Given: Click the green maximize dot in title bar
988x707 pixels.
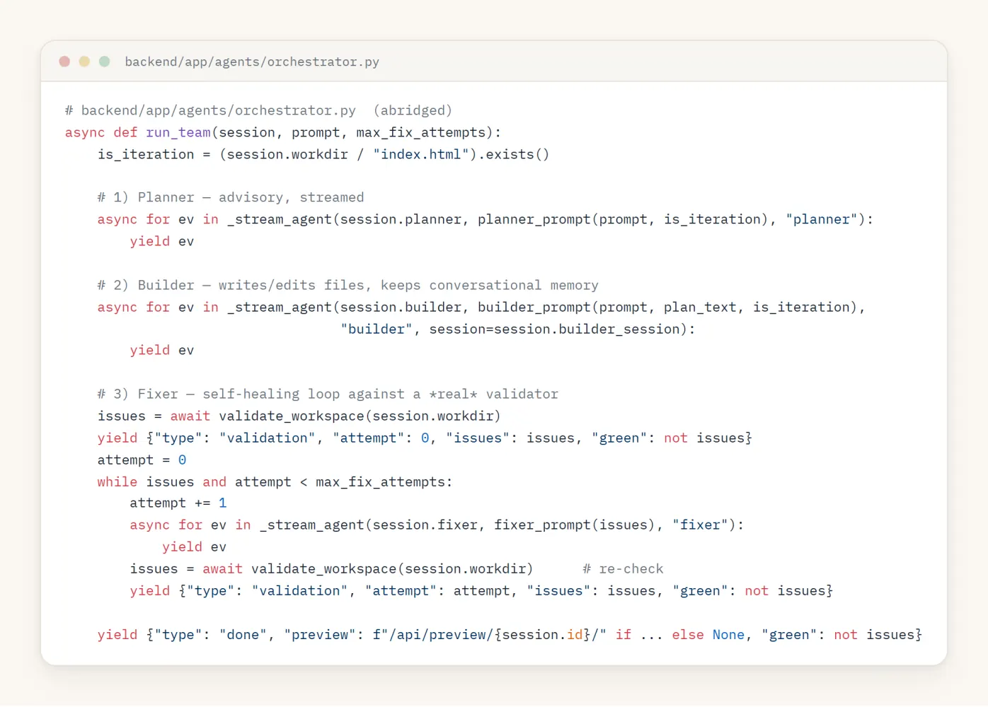Looking at the screenshot, I should tap(104, 62).
